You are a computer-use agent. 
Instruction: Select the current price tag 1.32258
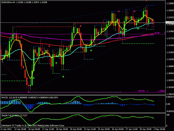170,22
